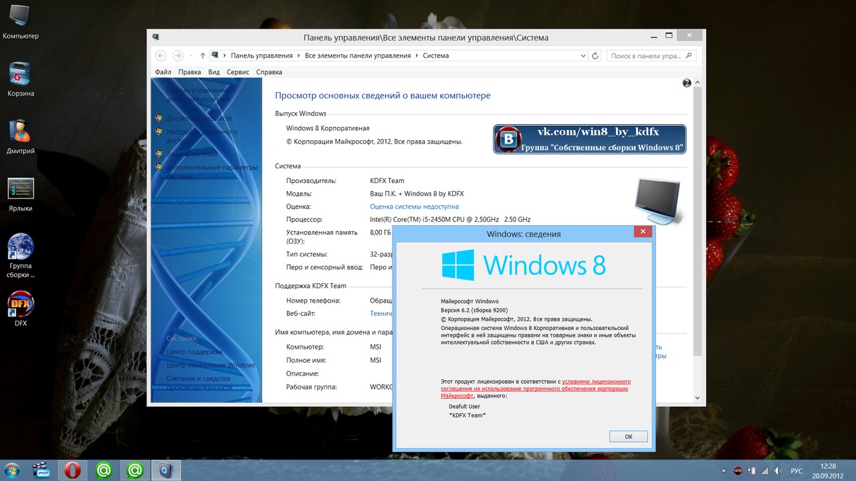Open the DFX desktop shortcut

(20, 307)
